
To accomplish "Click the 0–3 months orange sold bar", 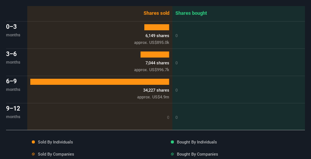I will (157, 27).
